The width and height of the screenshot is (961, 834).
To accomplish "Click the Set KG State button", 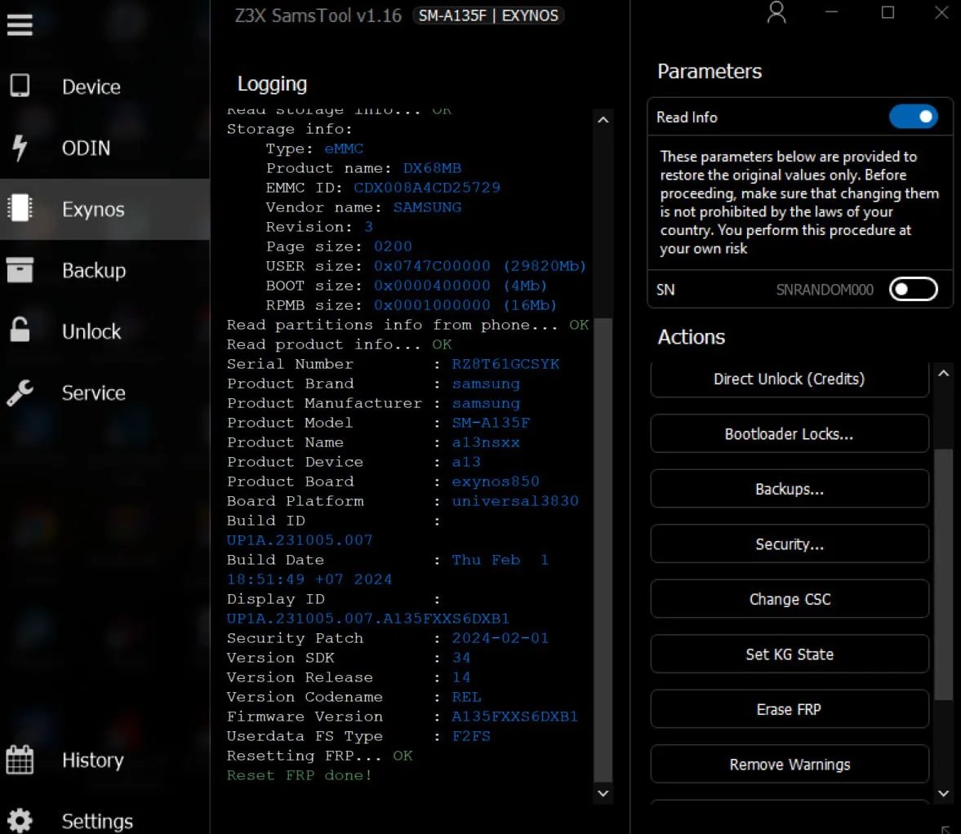I will click(790, 654).
